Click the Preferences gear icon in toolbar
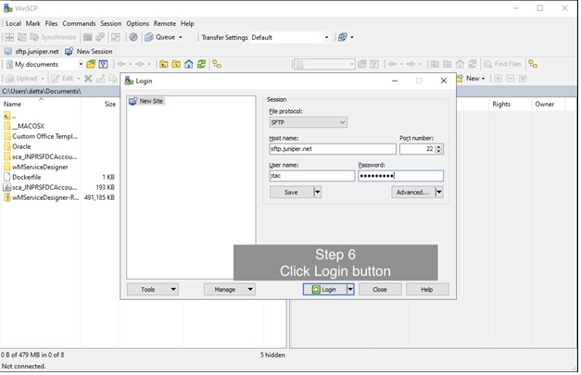Screen dimensions: 581x375 pyautogui.click(x=133, y=37)
